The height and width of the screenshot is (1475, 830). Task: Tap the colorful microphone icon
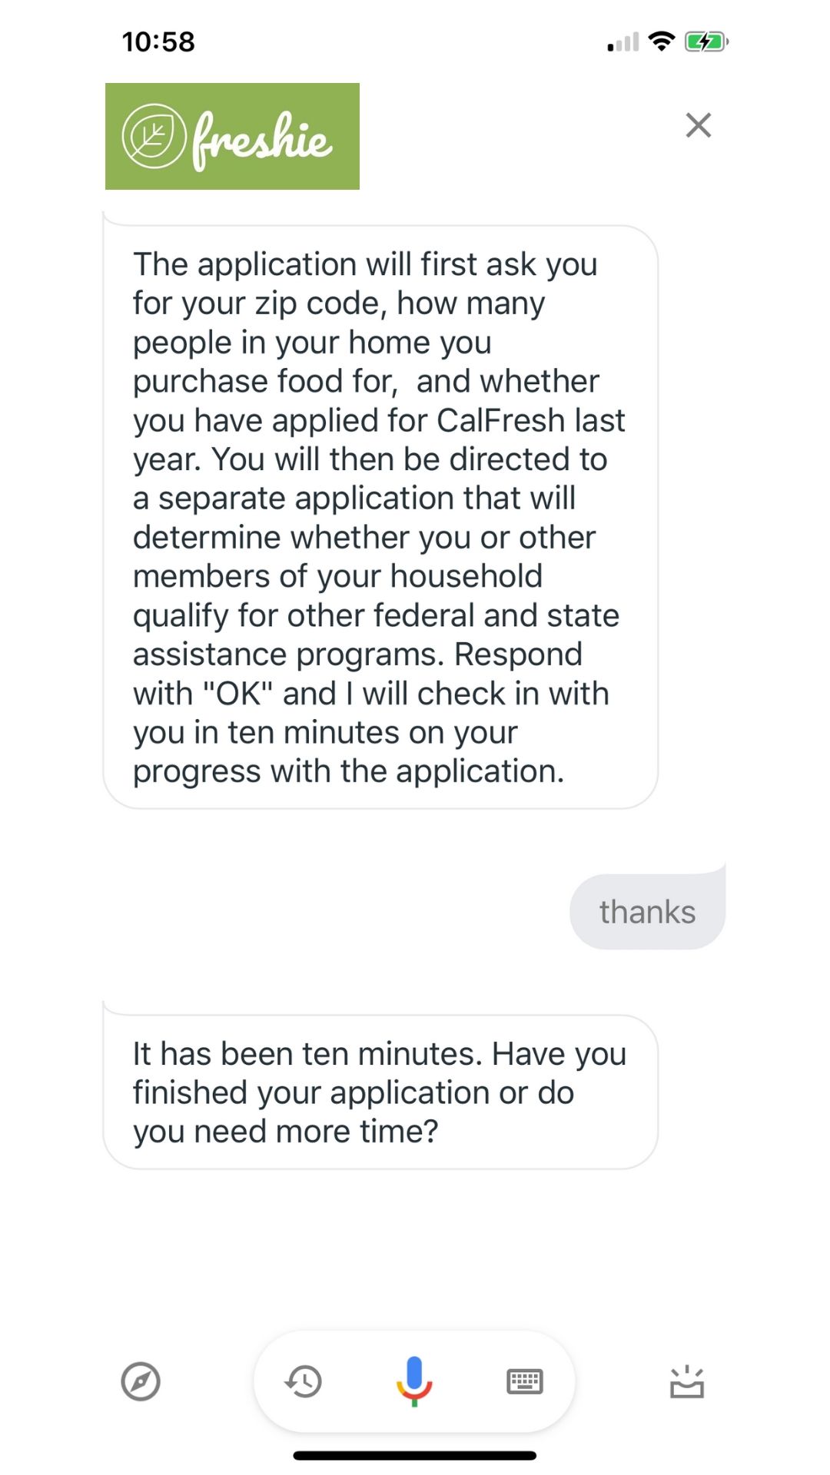click(414, 1381)
